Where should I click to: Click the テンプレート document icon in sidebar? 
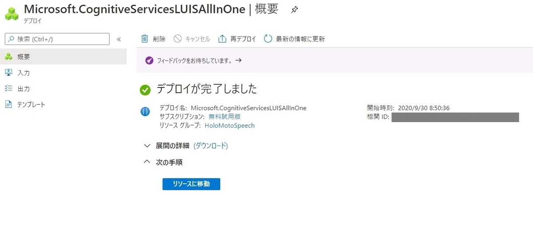click(8, 105)
